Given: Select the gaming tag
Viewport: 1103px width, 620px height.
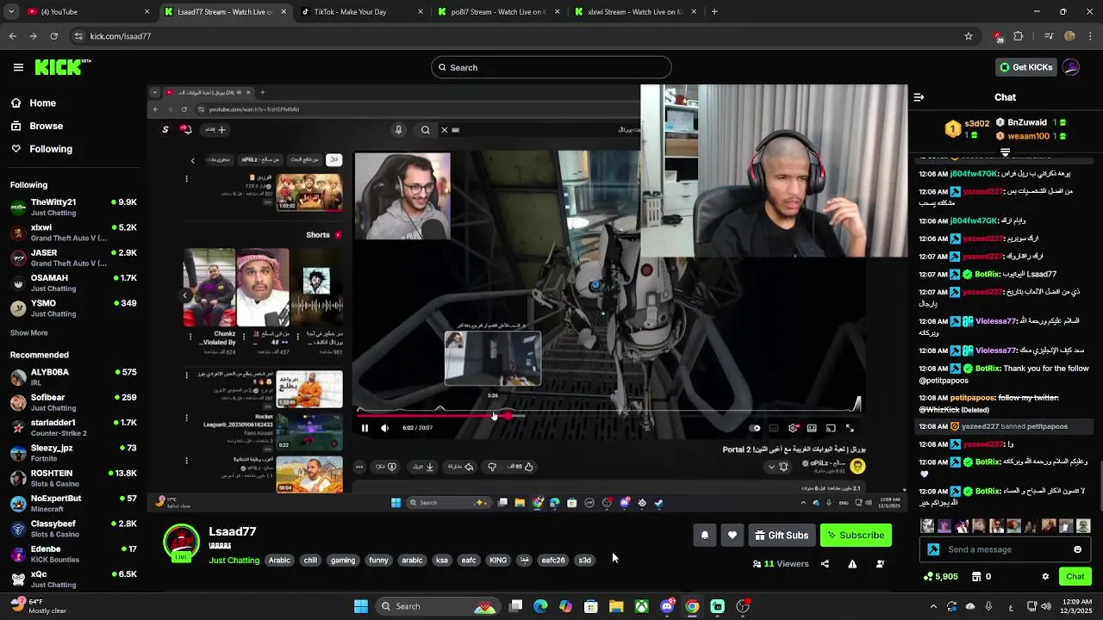Looking at the screenshot, I should coord(343,561).
